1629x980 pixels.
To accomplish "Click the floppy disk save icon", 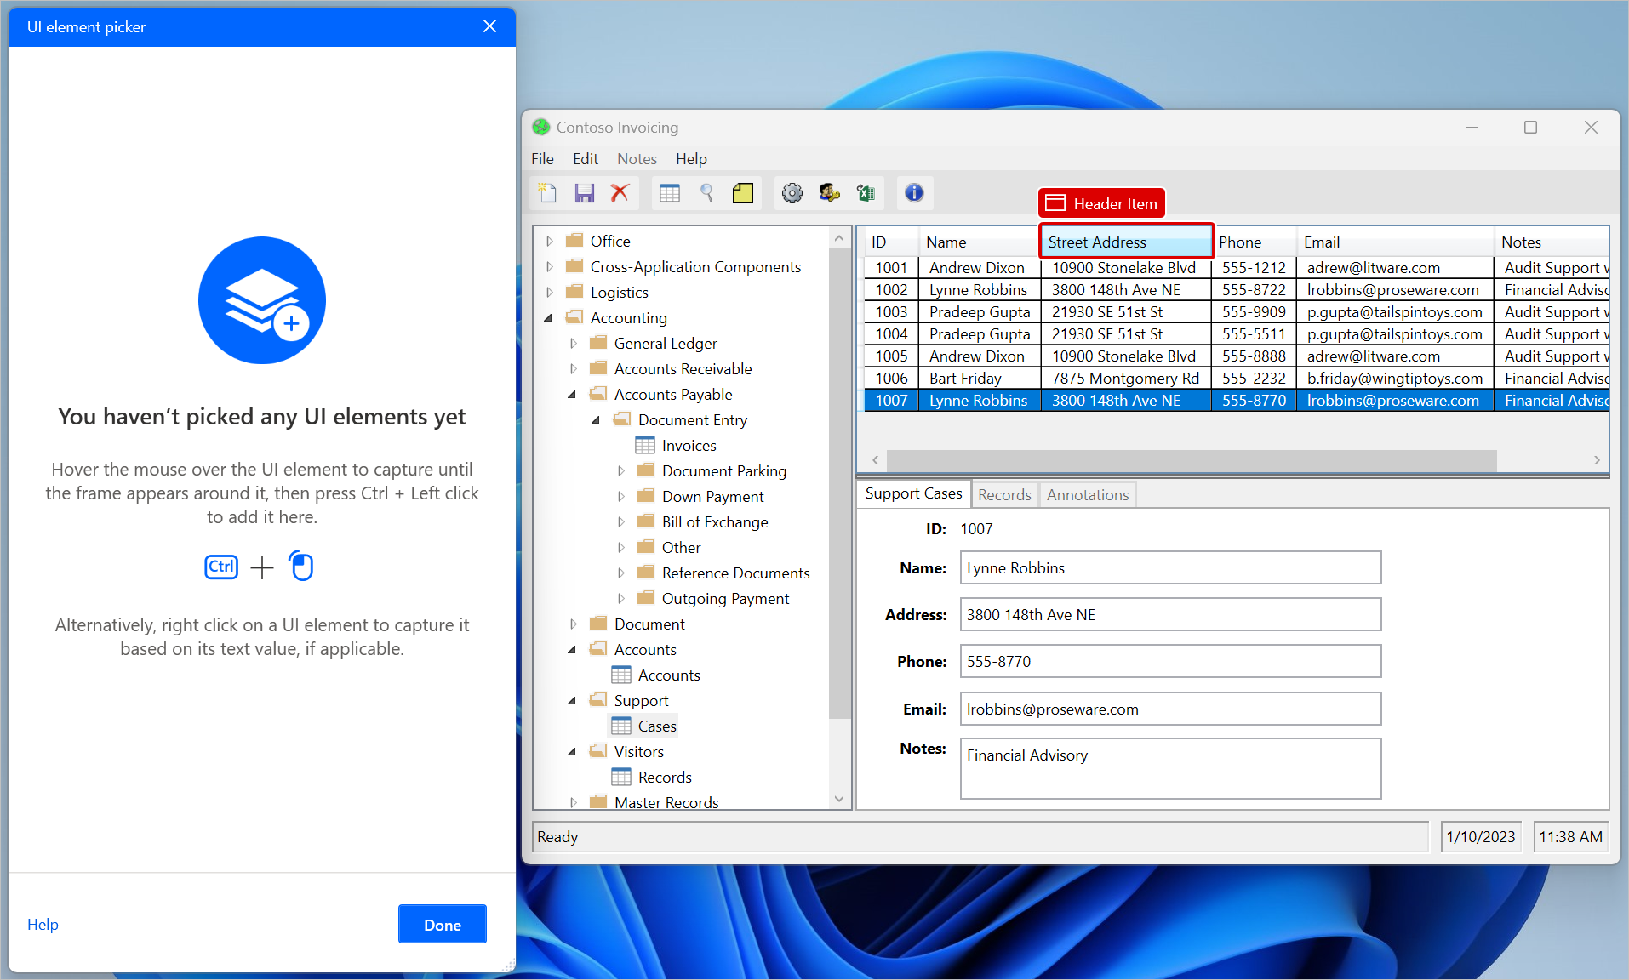I will click(x=584, y=193).
